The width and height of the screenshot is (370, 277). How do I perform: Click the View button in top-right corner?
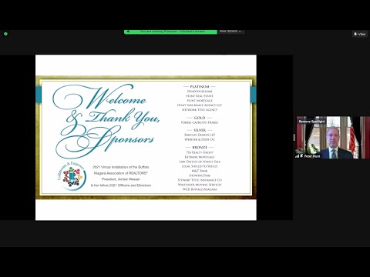(360, 34)
